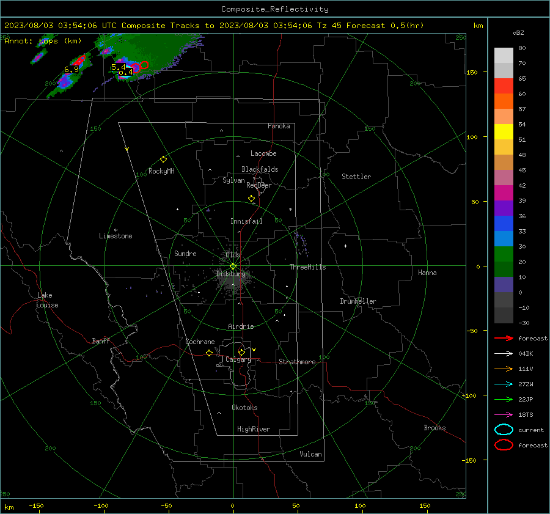
Task: Click the UTC timestamp in yellow header
Action: [61, 26]
